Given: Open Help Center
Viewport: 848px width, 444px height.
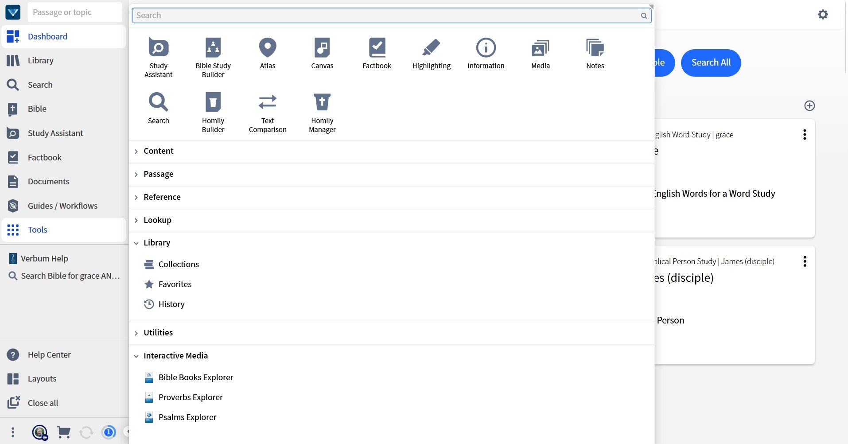Looking at the screenshot, I should tap(64, 354).
